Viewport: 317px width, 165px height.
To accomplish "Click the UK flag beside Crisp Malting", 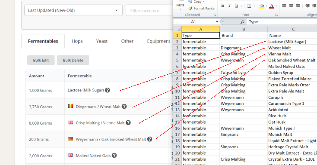I will click(70, 122).
